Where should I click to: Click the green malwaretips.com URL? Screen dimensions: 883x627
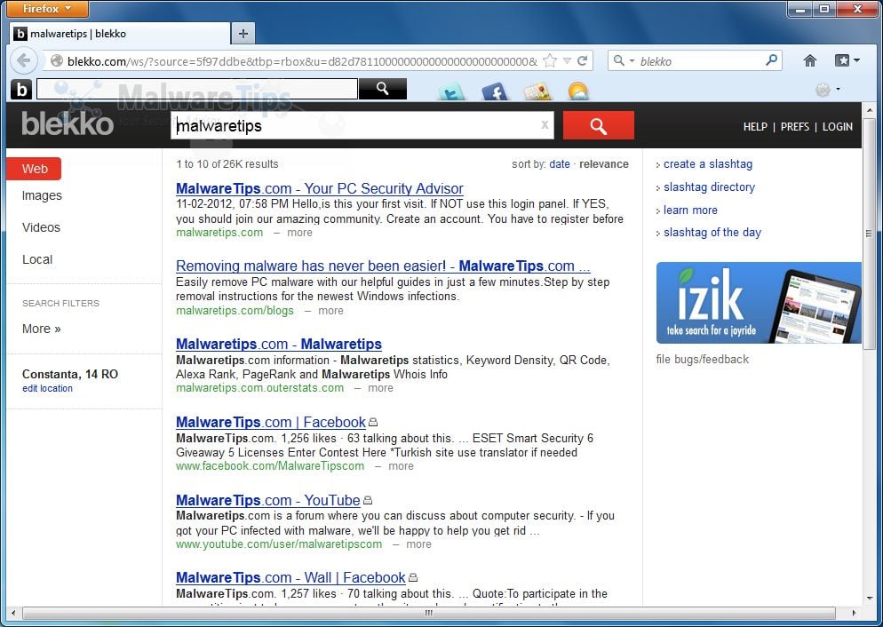coord(219,233)
